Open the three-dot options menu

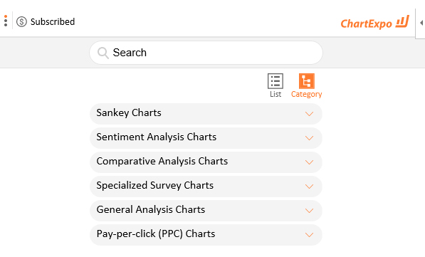click(6, 21)
